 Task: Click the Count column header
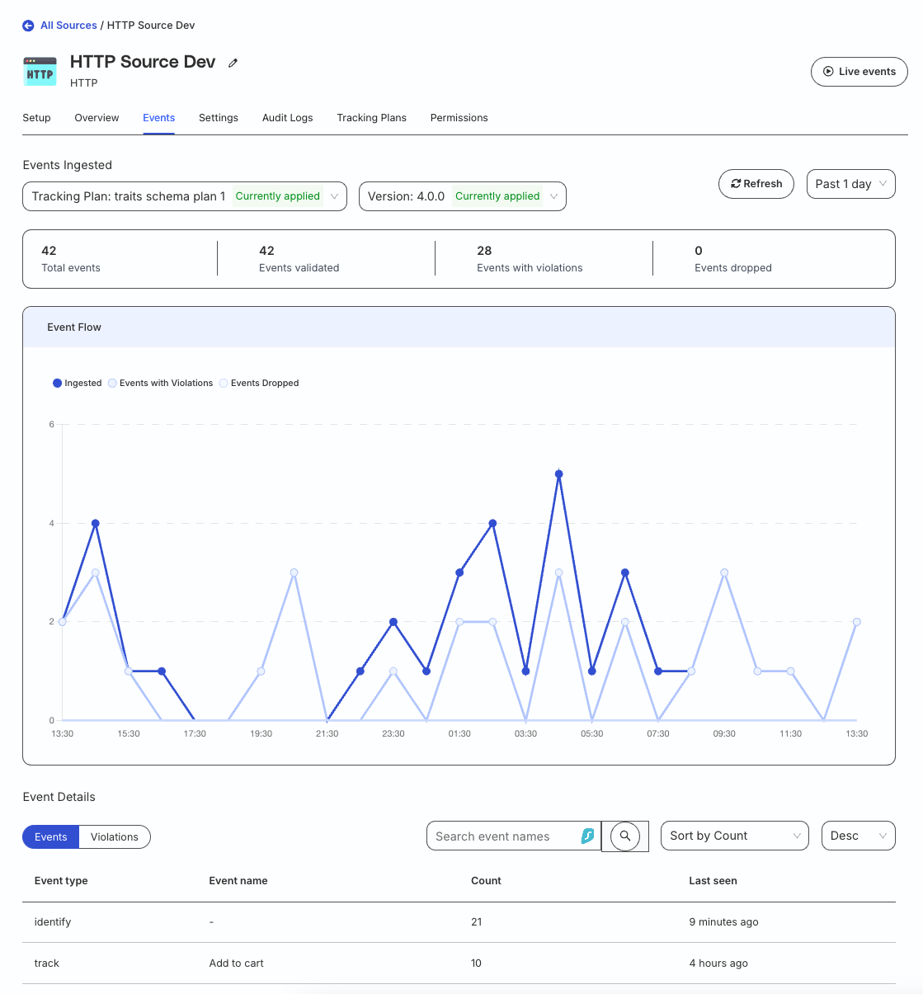tap(486, 881)
